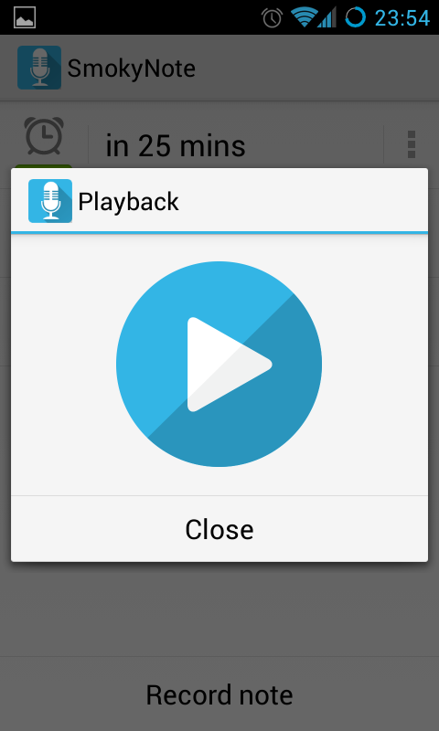439x731 pixels.
Task: Tap the Wi-Fi status icon
Action: (302, 17)
